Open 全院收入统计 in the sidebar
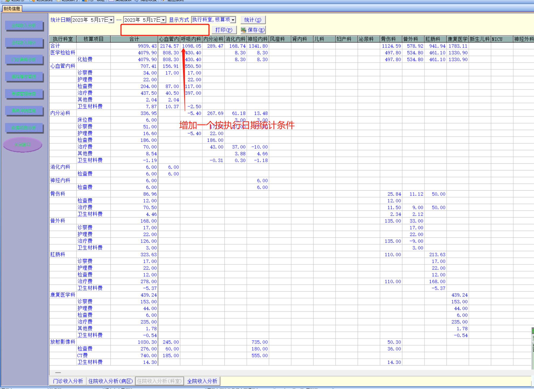 point(24,43)
